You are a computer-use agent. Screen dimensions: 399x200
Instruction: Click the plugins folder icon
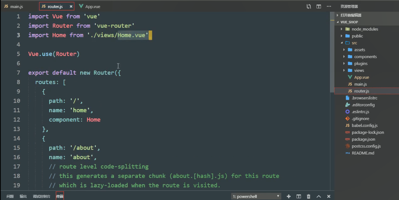350,64
